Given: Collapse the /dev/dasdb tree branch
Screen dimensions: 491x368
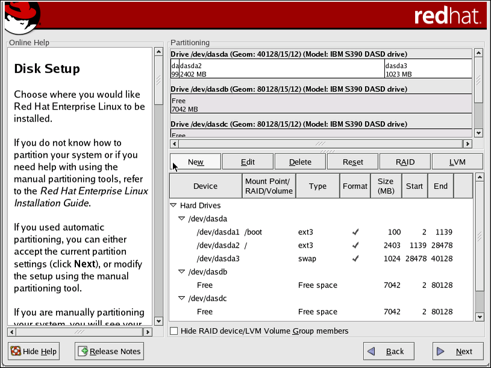Looking at the screenshot, I should (181, 272).
